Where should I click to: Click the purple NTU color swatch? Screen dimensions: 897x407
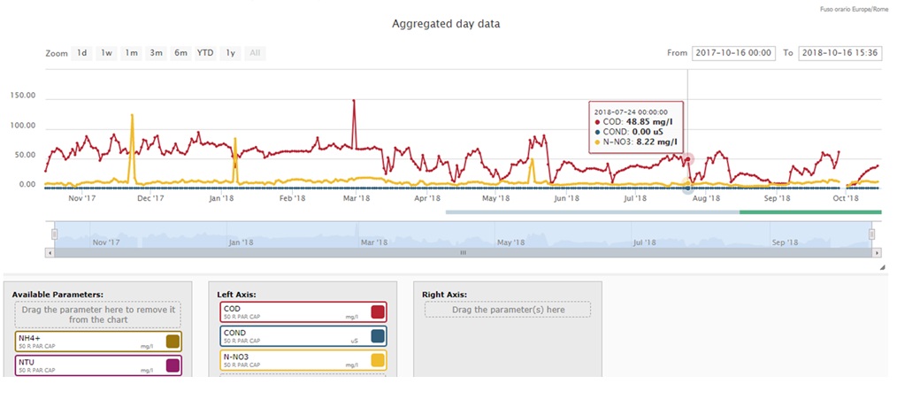(x=172, y=365)
